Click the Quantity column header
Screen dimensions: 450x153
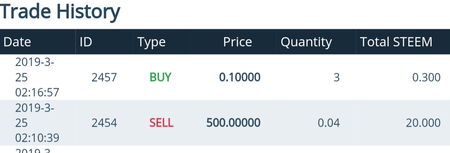[306, 42]
